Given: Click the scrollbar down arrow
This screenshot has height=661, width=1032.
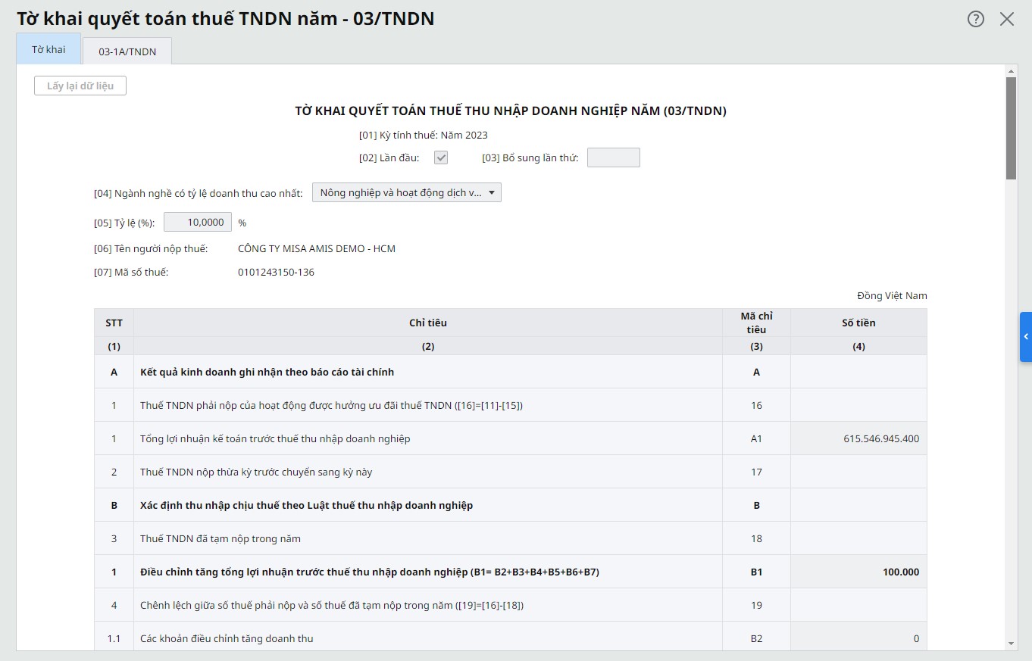Looking at the screenshot, I should [x=1011, y=643].
